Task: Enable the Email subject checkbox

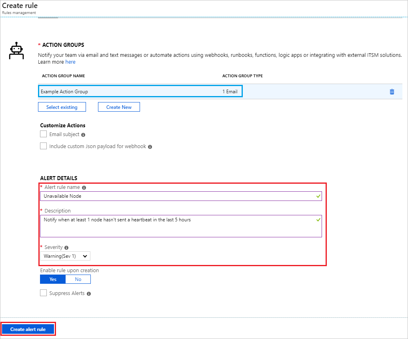Action: pyautogui.click(x=44, y=134)
